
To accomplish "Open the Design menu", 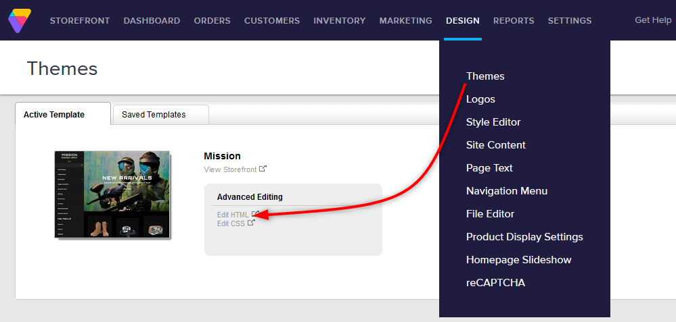I will pyautogui.click(x=462, y=21).
